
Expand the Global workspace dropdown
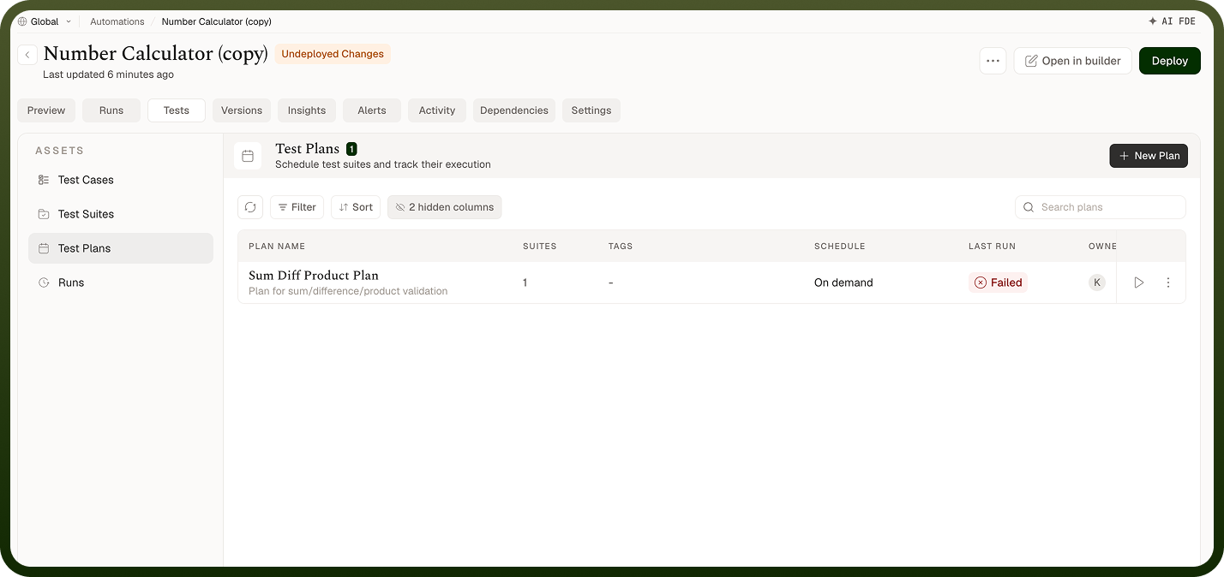coord(45,21)
